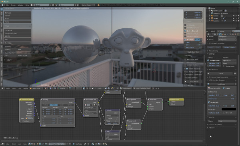Open the Scene properties tab icon

[218, 34]
